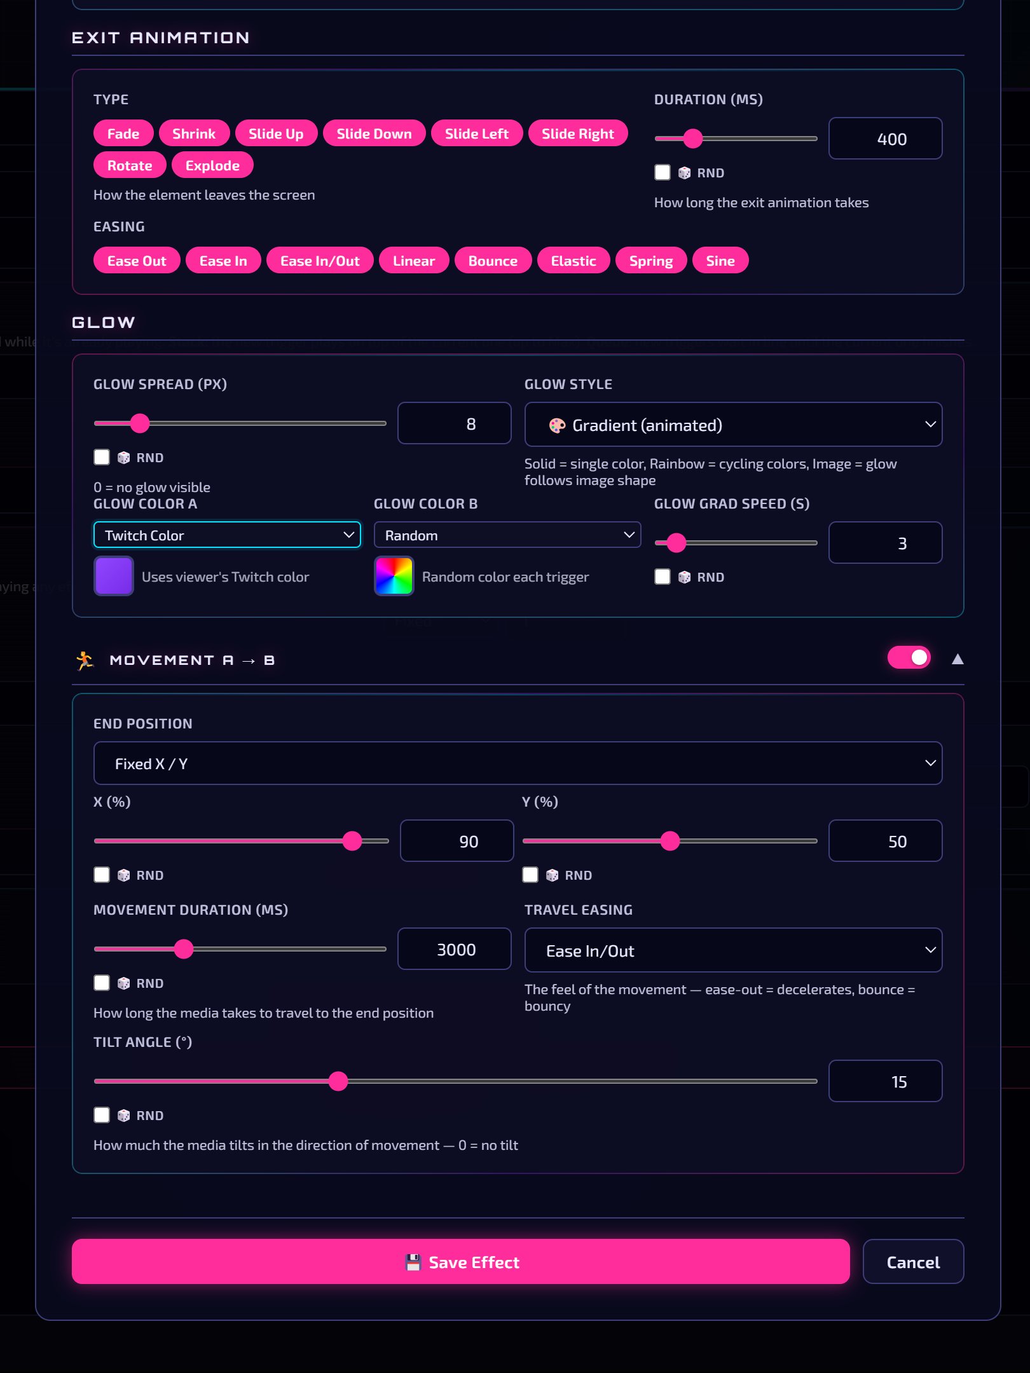Select the Explode exit type

[x=212, y=165]
